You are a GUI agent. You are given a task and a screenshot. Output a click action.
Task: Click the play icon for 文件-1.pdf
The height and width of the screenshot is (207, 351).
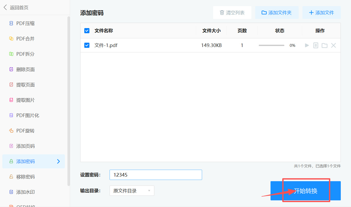(307, 45)
